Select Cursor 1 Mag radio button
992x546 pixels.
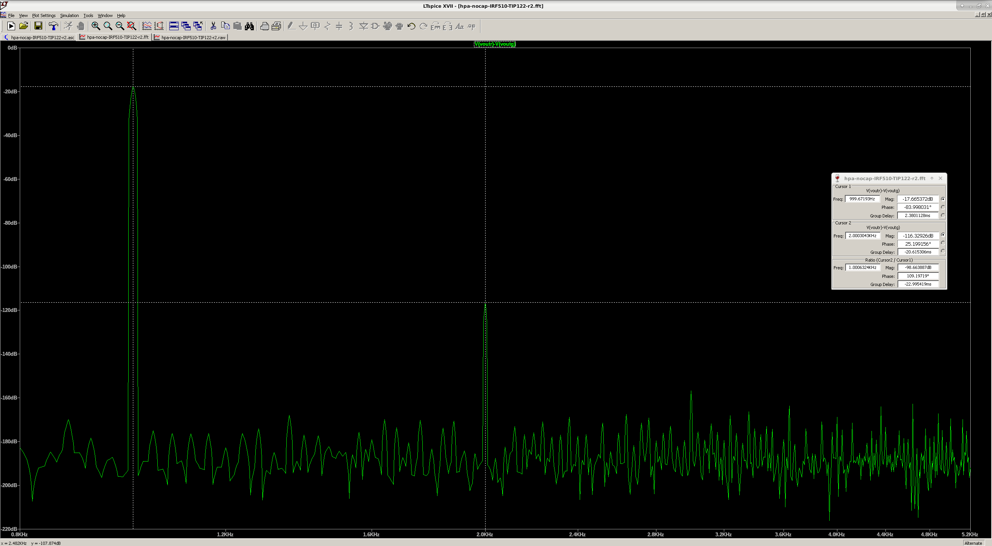(x=943, y=199)
